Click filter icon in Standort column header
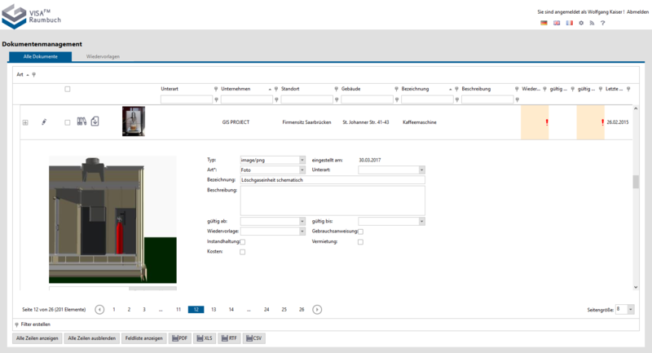 (x=337, y=89)
